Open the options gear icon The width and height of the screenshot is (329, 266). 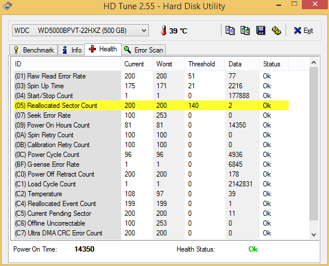click(276, 31)
